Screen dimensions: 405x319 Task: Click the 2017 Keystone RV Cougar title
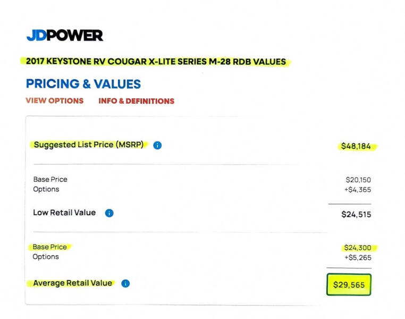156,62
